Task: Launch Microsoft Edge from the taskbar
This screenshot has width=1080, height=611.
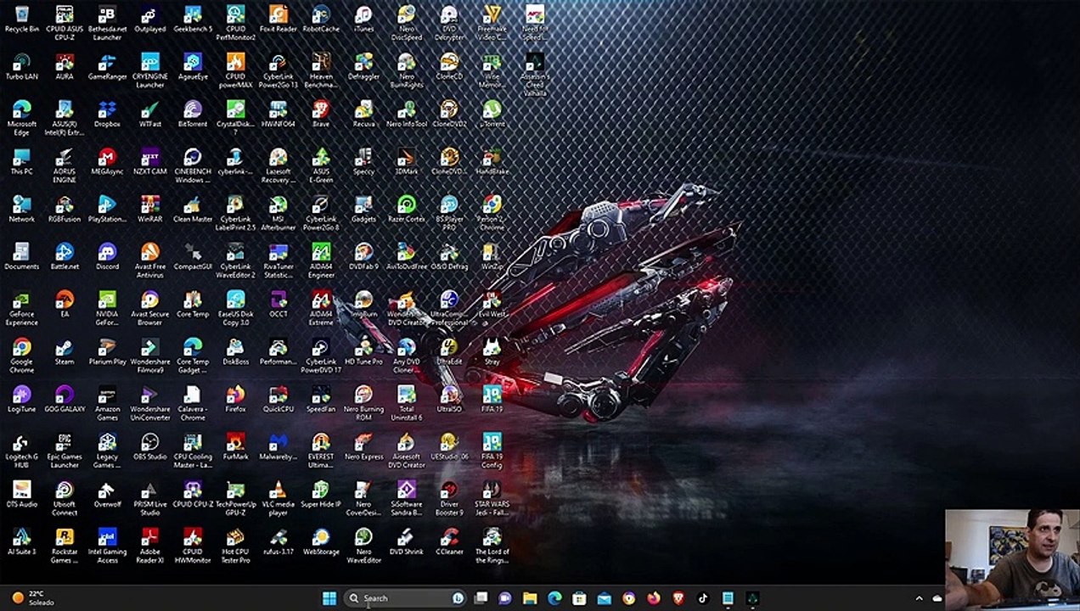Action: pos(554,598)
